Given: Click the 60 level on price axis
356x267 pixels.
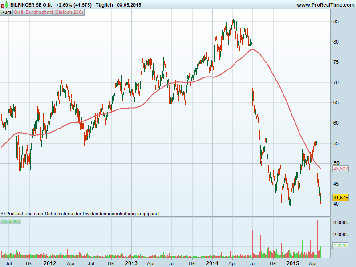Looking at the screenshot, I should [337, 123].
